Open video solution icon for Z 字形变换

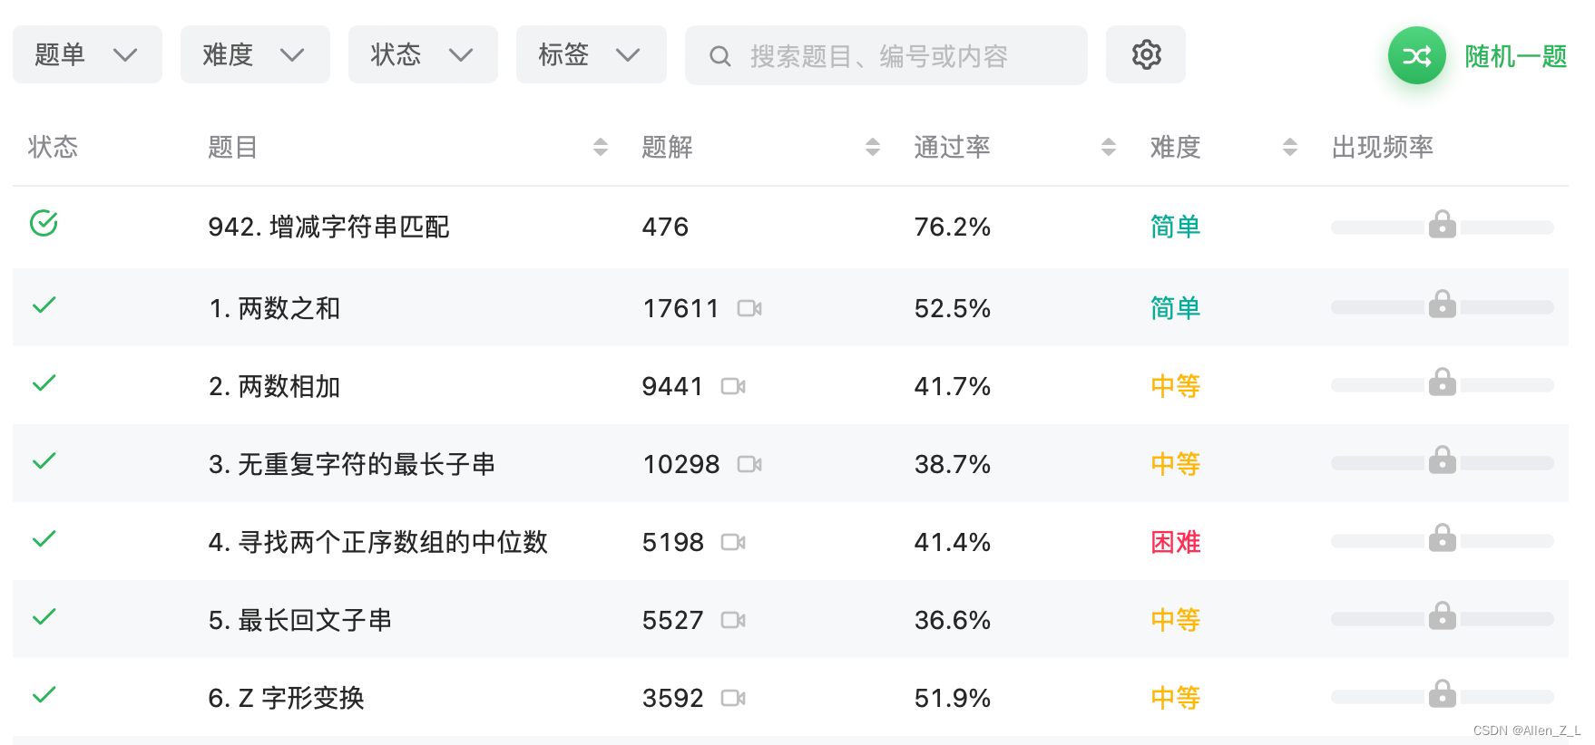(733, 698)
